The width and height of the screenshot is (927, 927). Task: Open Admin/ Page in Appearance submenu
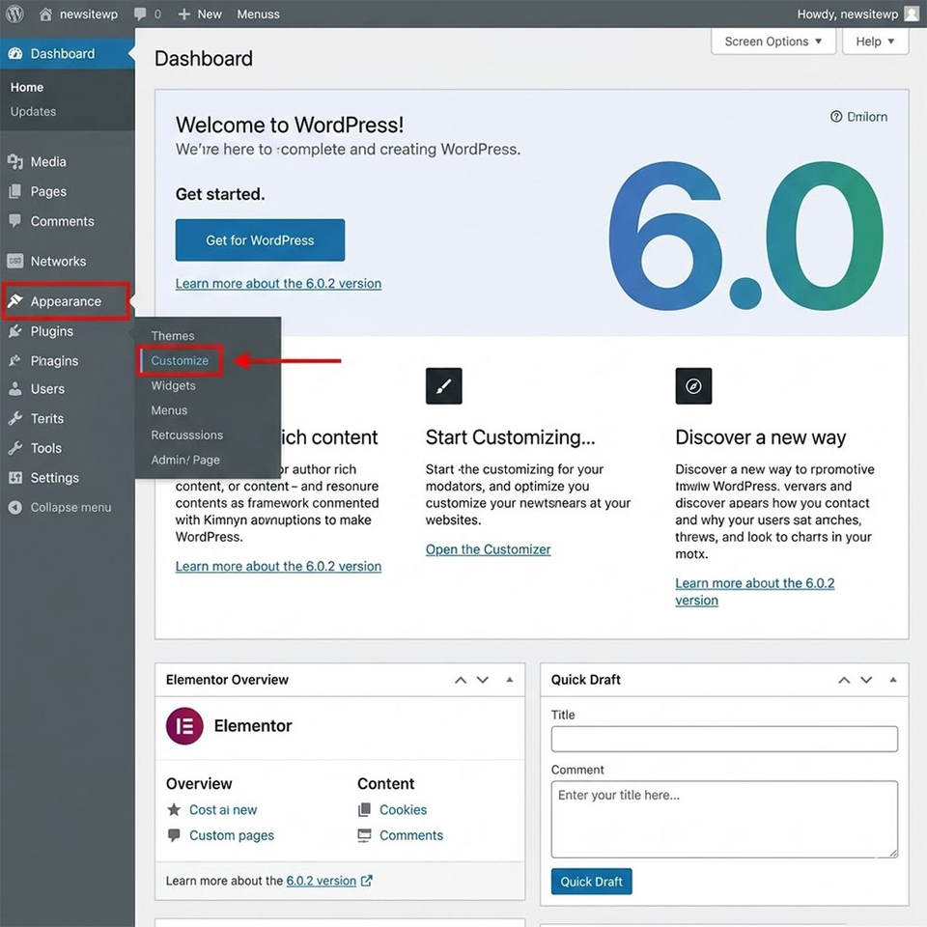click(x=185, y=460)
